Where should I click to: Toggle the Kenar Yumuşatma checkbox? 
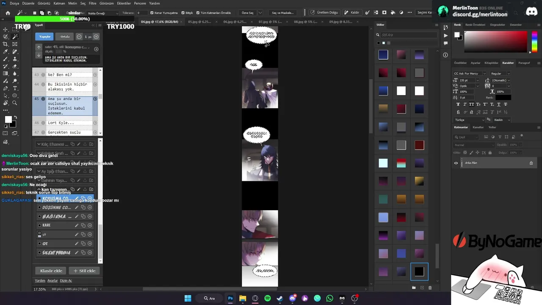click(x=152, y=13)
